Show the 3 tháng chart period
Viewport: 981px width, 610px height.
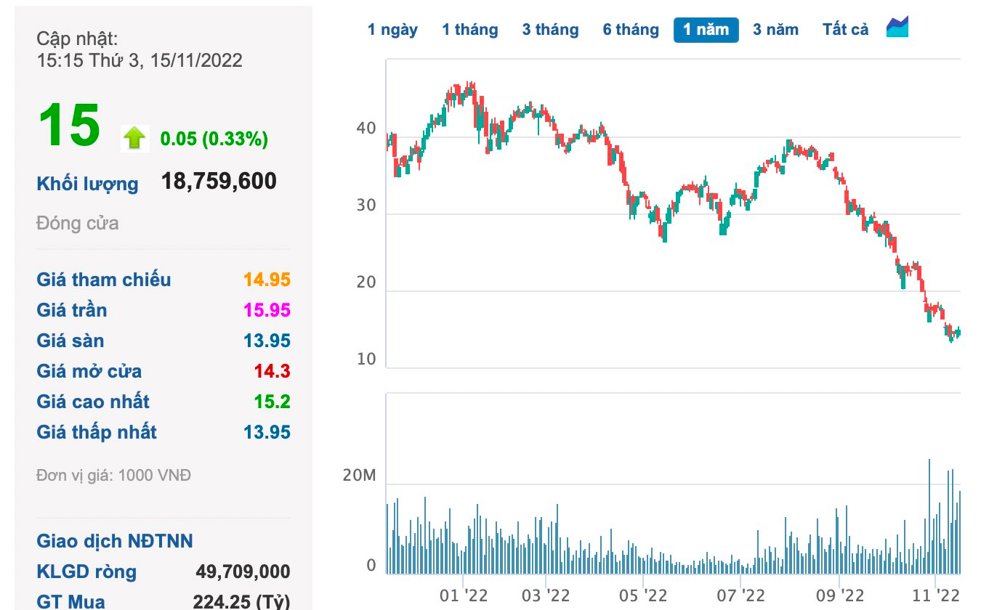click(x=550, y=30)
